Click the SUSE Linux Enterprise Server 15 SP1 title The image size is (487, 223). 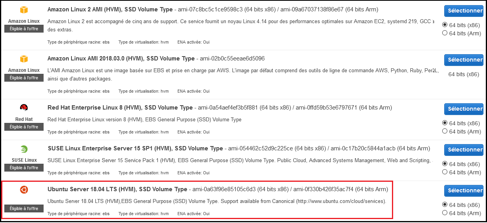point(135,148)
